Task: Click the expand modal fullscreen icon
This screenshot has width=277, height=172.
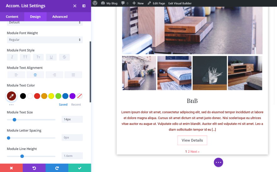Action: click(x=75, y=6)
